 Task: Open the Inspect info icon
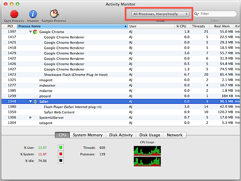point(33,14)
